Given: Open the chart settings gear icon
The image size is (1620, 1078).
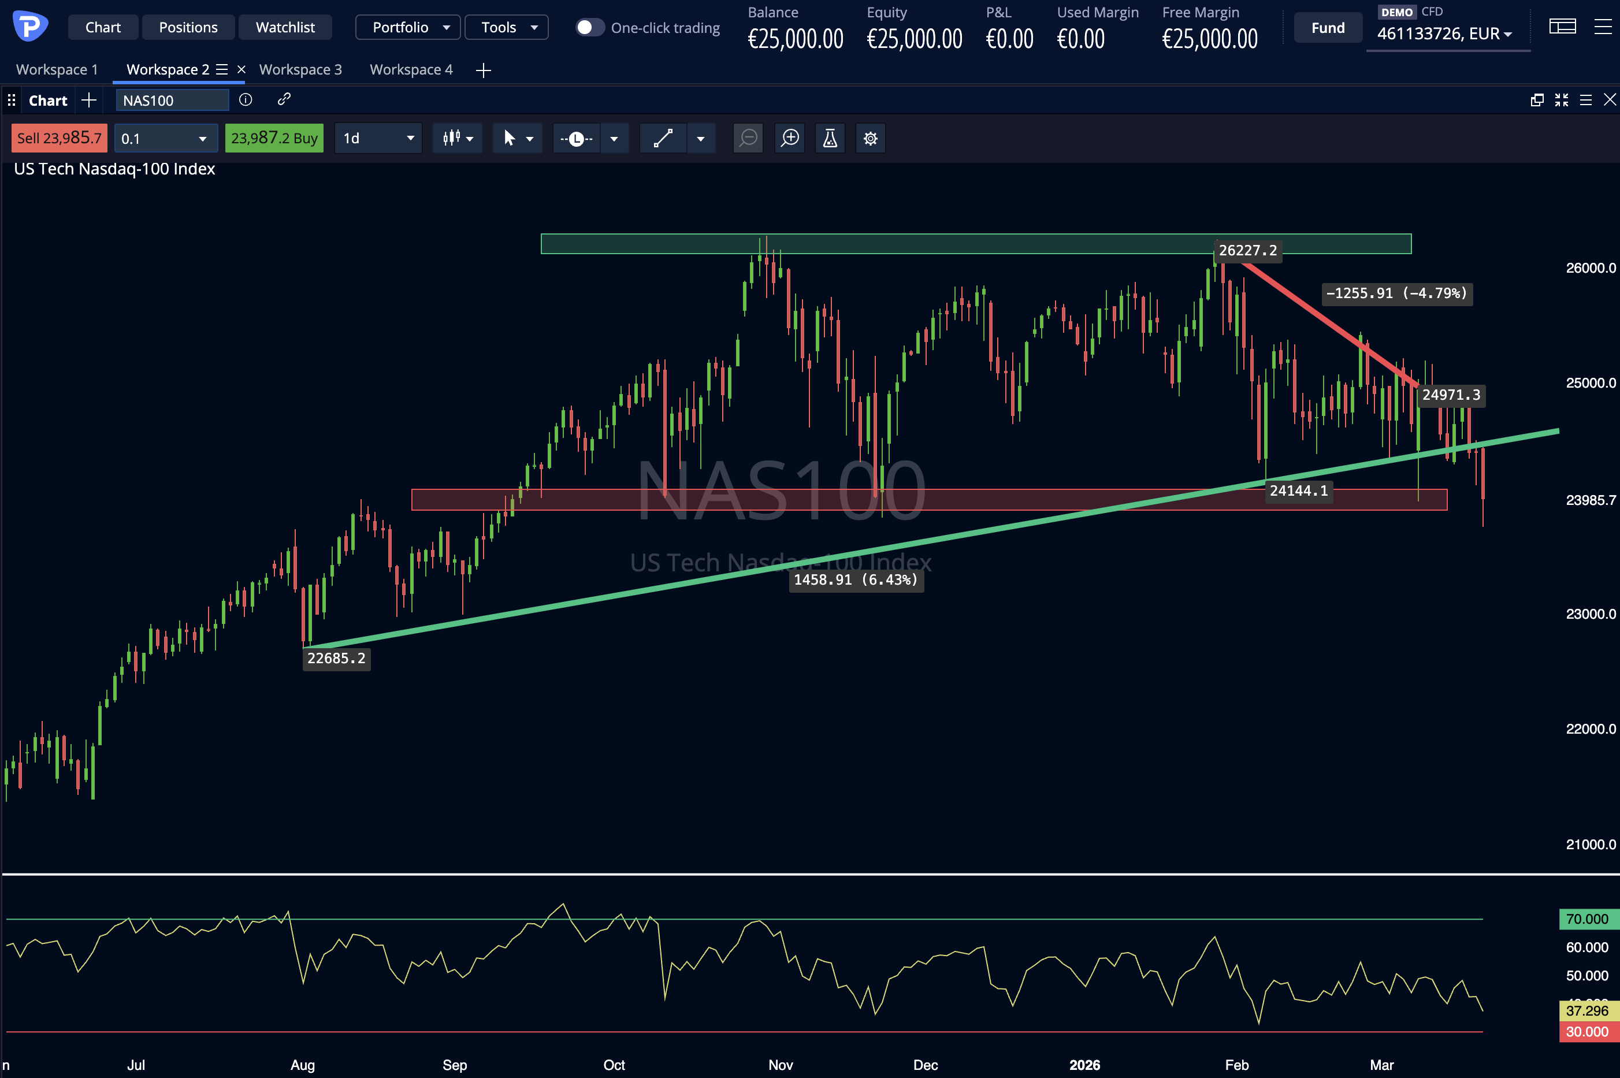Looking at the screenshot, I should pyautogui.click(x=870, y=137).
